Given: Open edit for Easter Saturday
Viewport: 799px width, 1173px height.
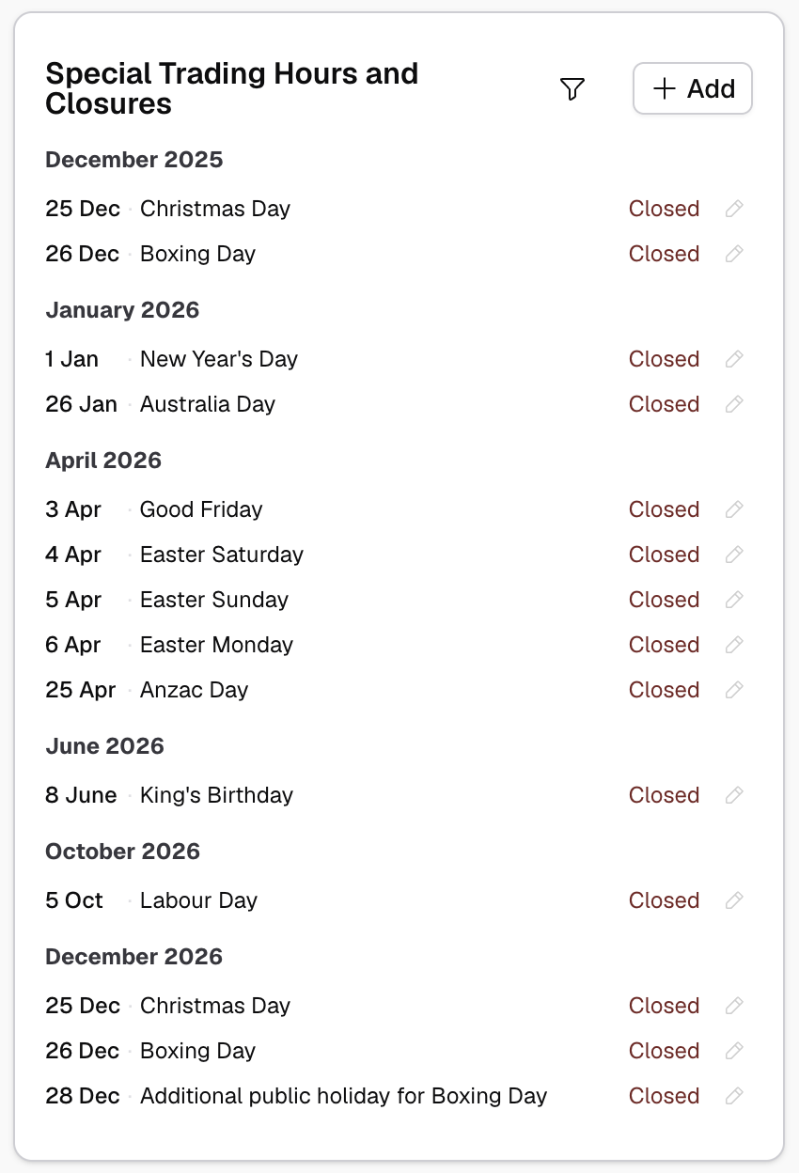Looking at the screenshot, I should [x=735, y=555].
